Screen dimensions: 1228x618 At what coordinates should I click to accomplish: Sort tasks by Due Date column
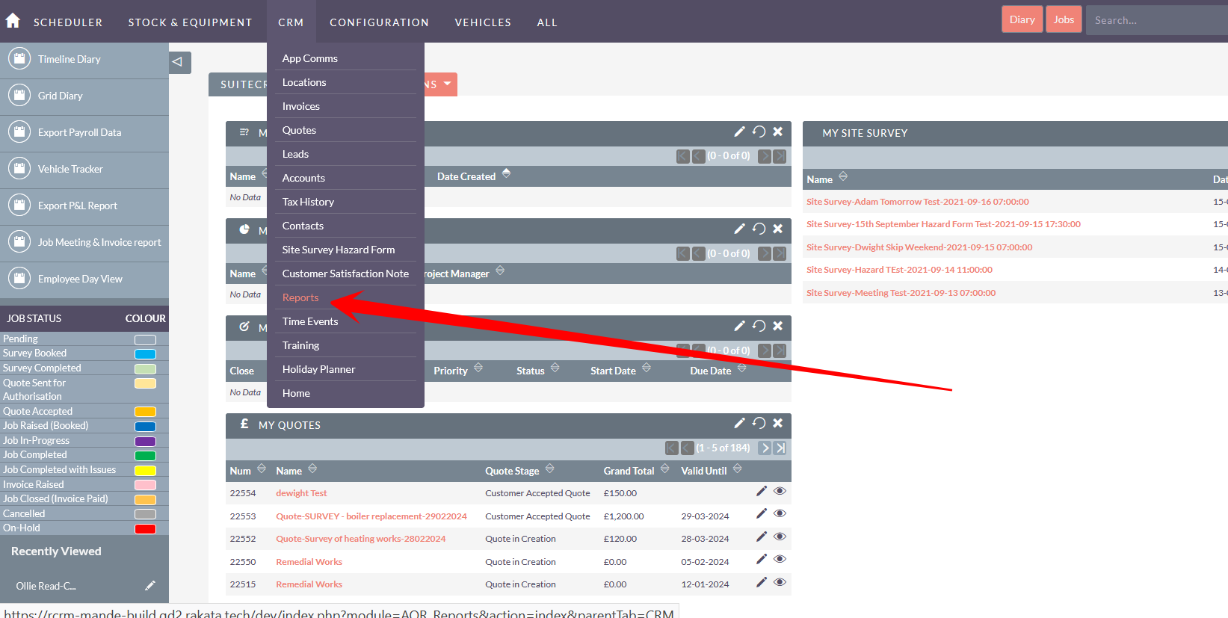741,368
